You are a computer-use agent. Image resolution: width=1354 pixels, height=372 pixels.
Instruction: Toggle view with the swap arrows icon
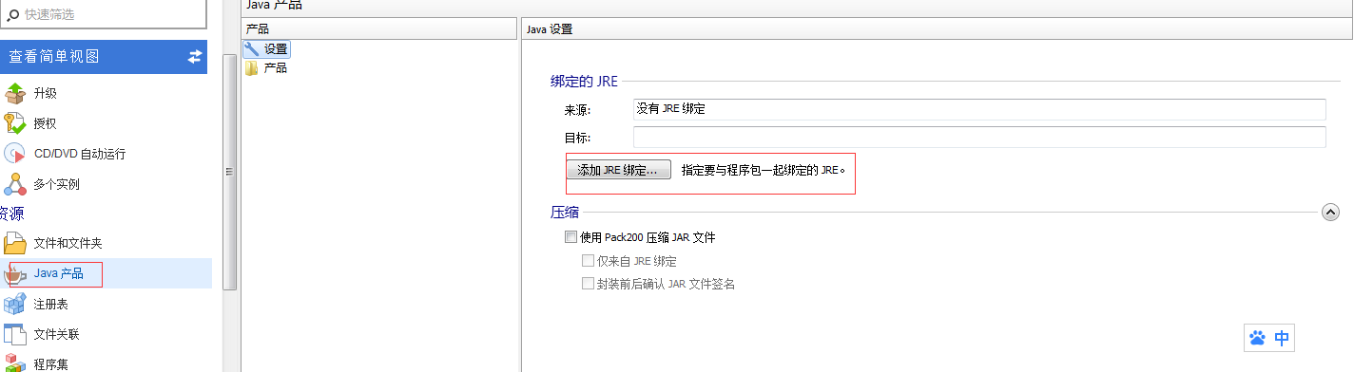pyautogui.click(x=195, y=57)
